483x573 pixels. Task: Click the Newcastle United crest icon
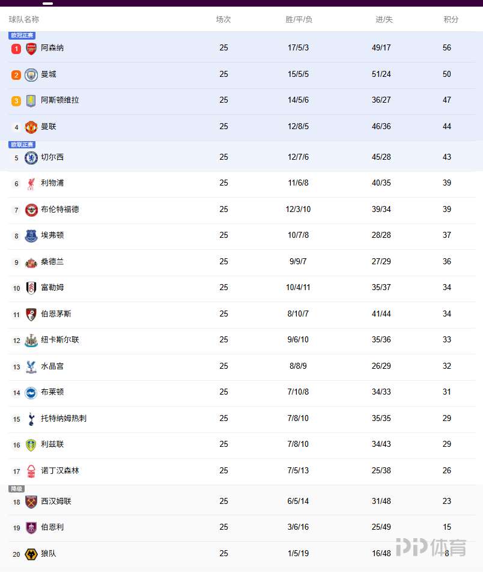click(31, 341)
